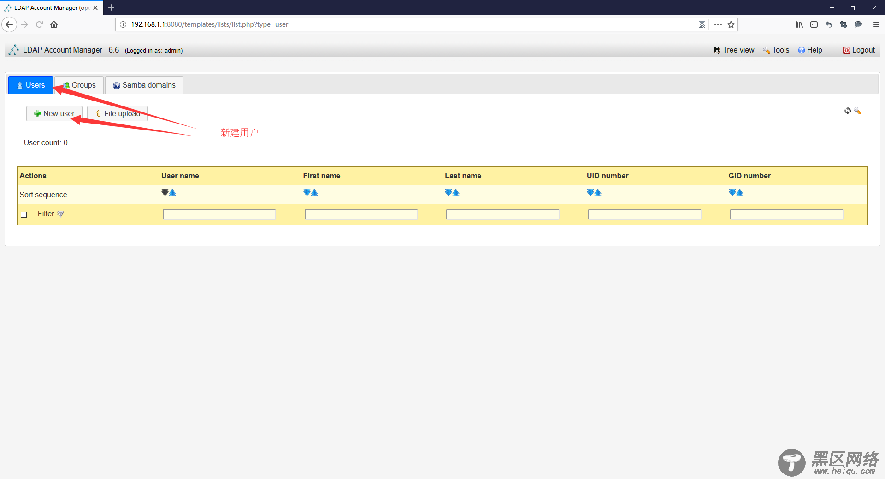
Task: Click the chat bubble toolbar icon
Action: [x=858, y=24]
